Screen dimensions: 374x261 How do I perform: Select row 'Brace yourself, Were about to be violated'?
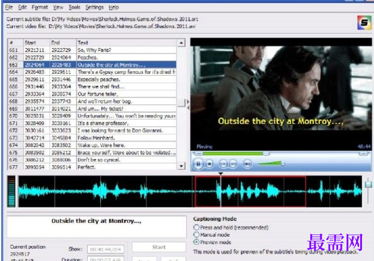[x=92, y=153]
